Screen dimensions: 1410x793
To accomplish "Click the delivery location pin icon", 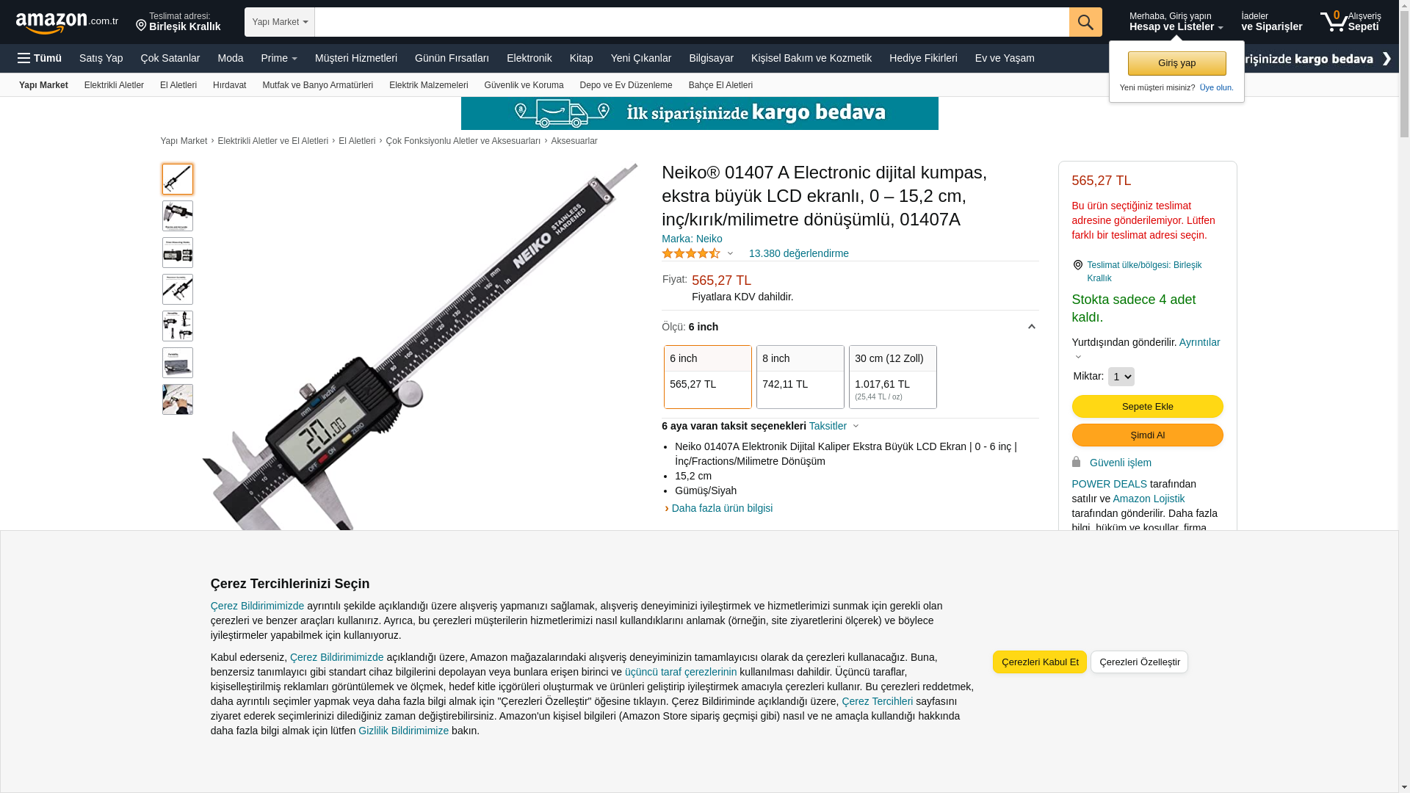I will [x=141, y=26].
